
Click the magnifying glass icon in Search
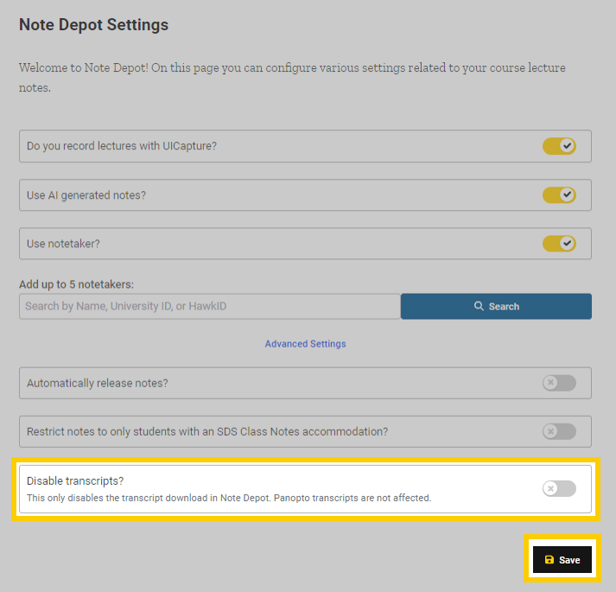(x=479, y=307)
